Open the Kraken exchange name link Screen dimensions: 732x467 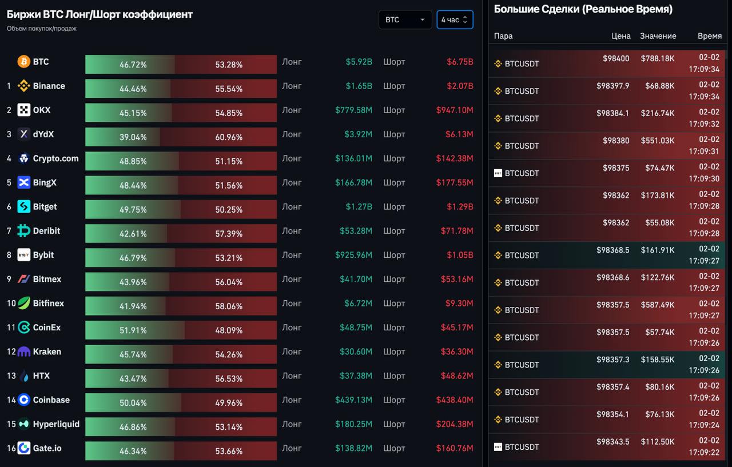47,352
